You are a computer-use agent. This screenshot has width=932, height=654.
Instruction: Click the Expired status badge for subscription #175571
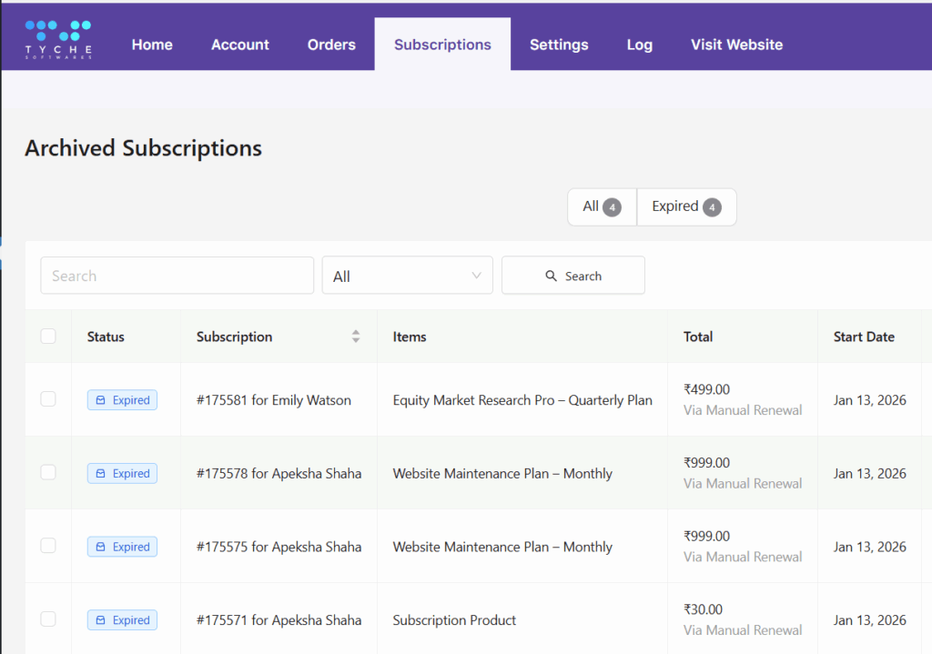click(122, 620)
